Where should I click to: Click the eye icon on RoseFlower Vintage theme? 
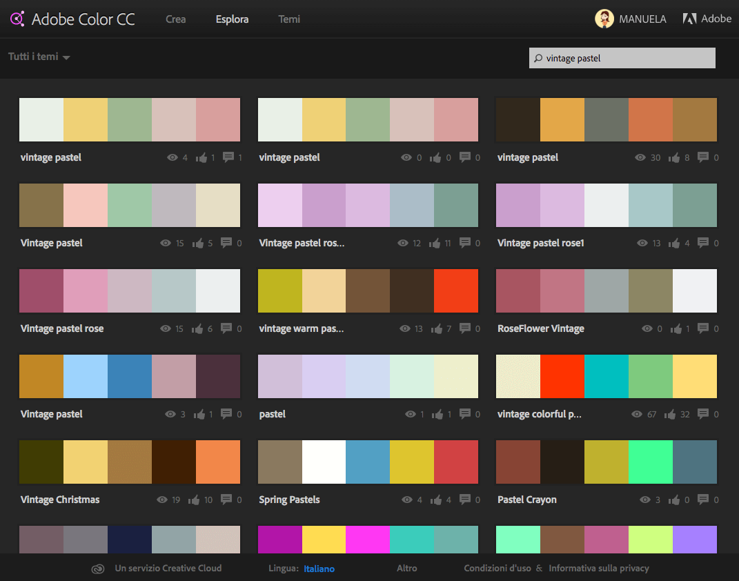647,328
